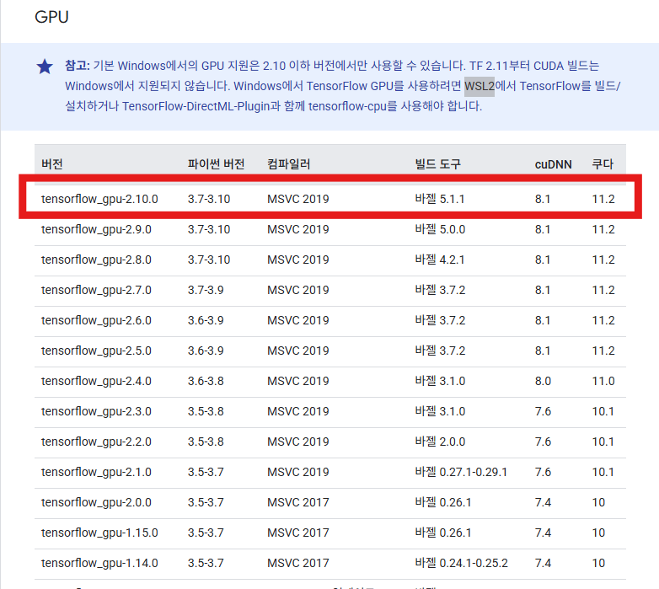Click 바젤 5.0.0 build tool cell
This screenshot has height=589, width=659.
(440, 229)
